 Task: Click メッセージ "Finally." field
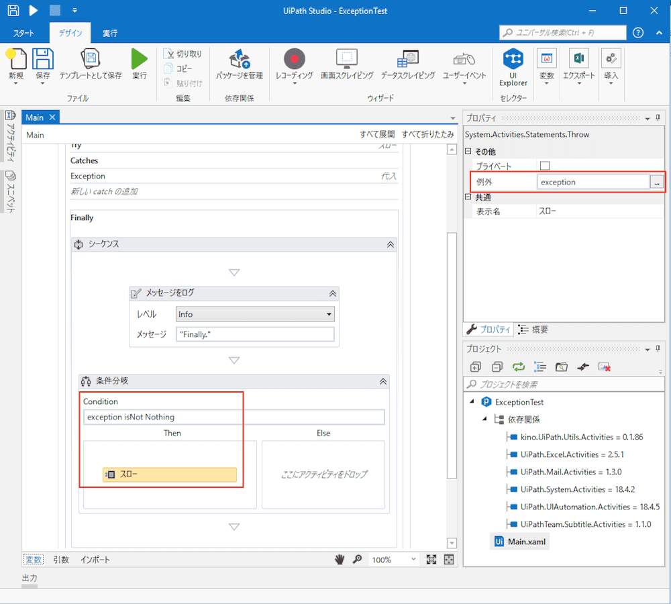click(x=255, y=334)
